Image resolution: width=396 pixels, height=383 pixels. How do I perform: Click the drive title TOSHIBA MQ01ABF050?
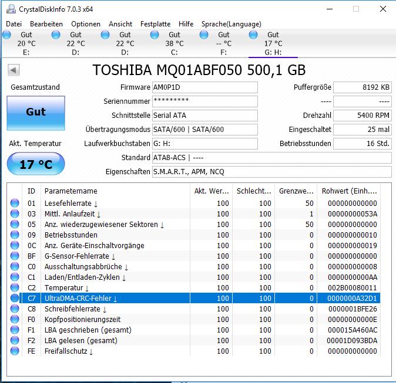(199, 70)
